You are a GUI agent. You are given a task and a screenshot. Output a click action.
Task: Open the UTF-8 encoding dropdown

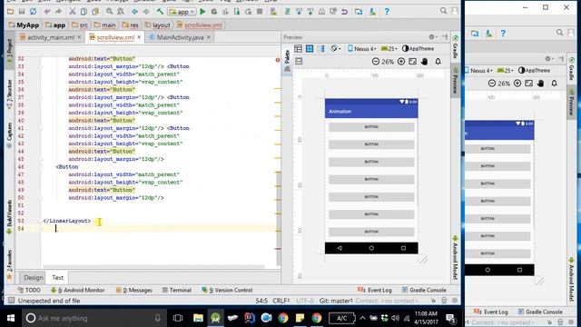click(x=306, y=301)
